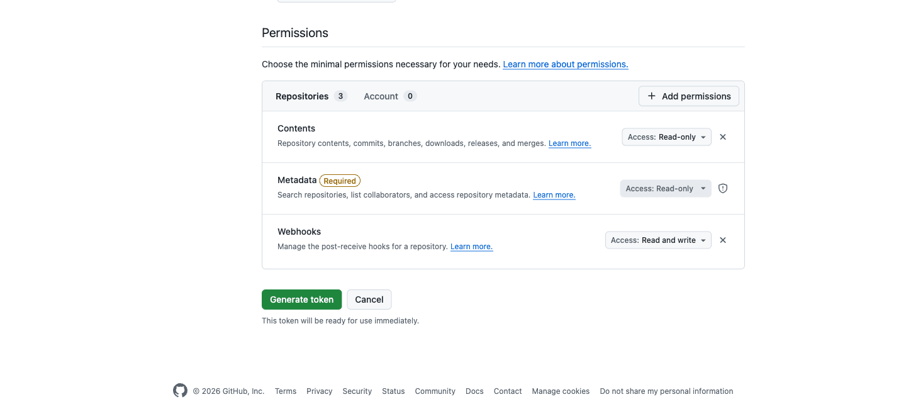Remove the Contents permission
The width and height of the screenshot is (906, 409).
pos(723,137)
